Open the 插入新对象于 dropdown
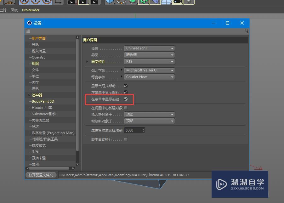284x203 pixels. tap(149, 114)
